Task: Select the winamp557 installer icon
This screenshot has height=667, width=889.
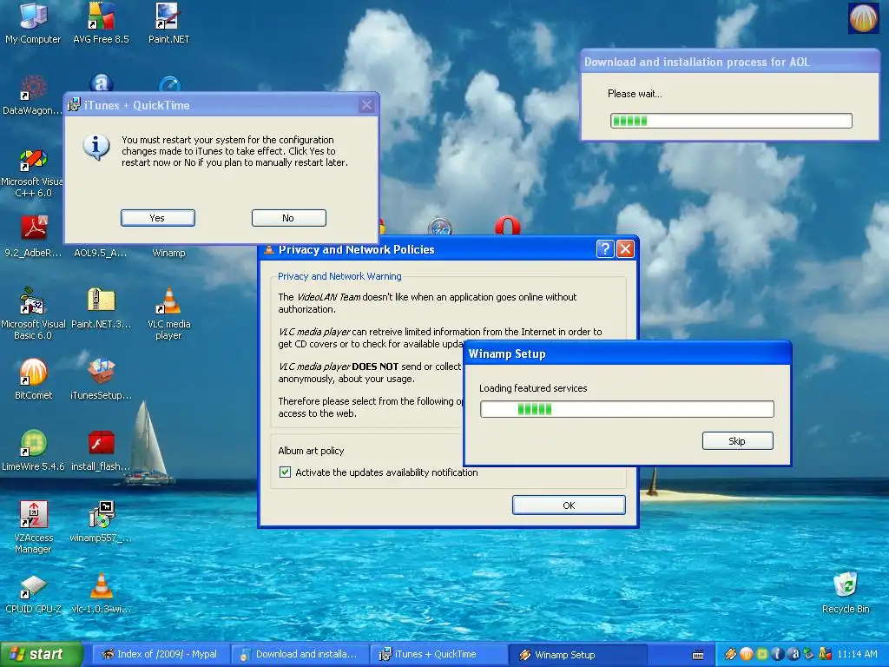Action: [x=101, y=522]
